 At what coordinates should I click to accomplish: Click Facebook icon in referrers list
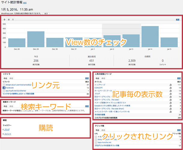pyautogui.click(x=4, y=88)
